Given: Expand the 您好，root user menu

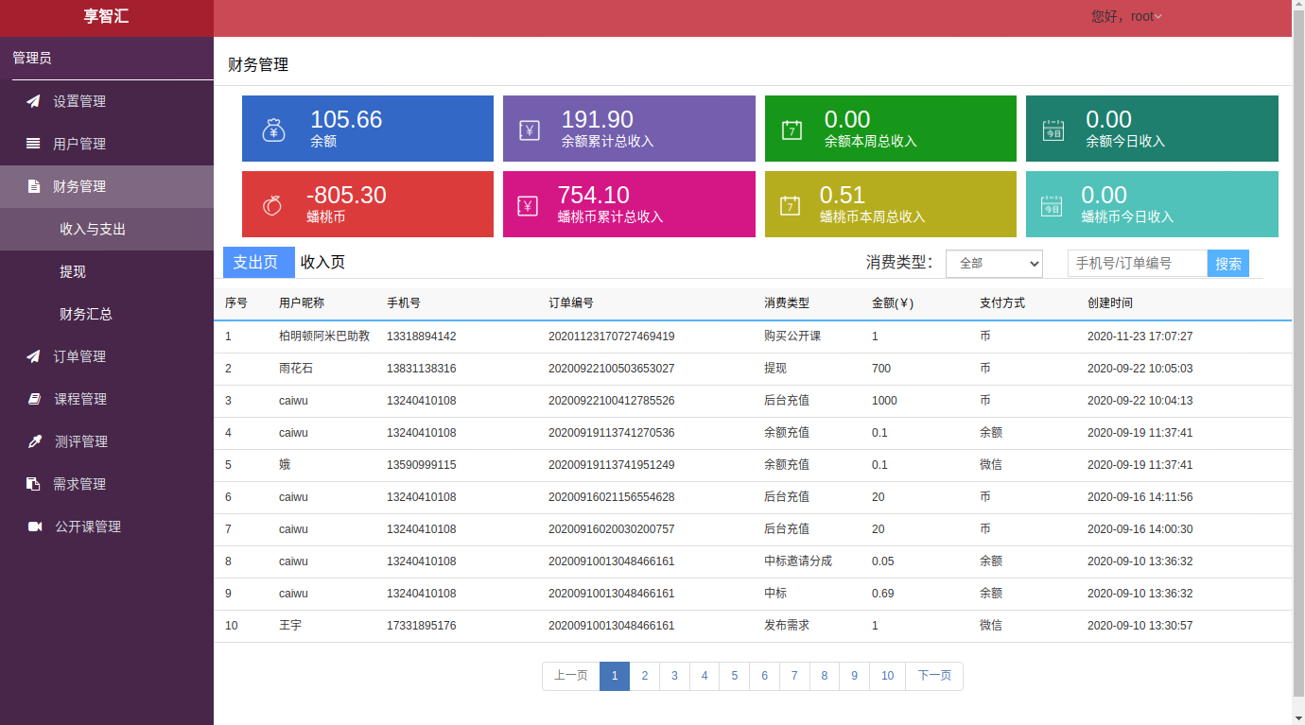Looking at the screenshot, I should tap(1126, 16).
